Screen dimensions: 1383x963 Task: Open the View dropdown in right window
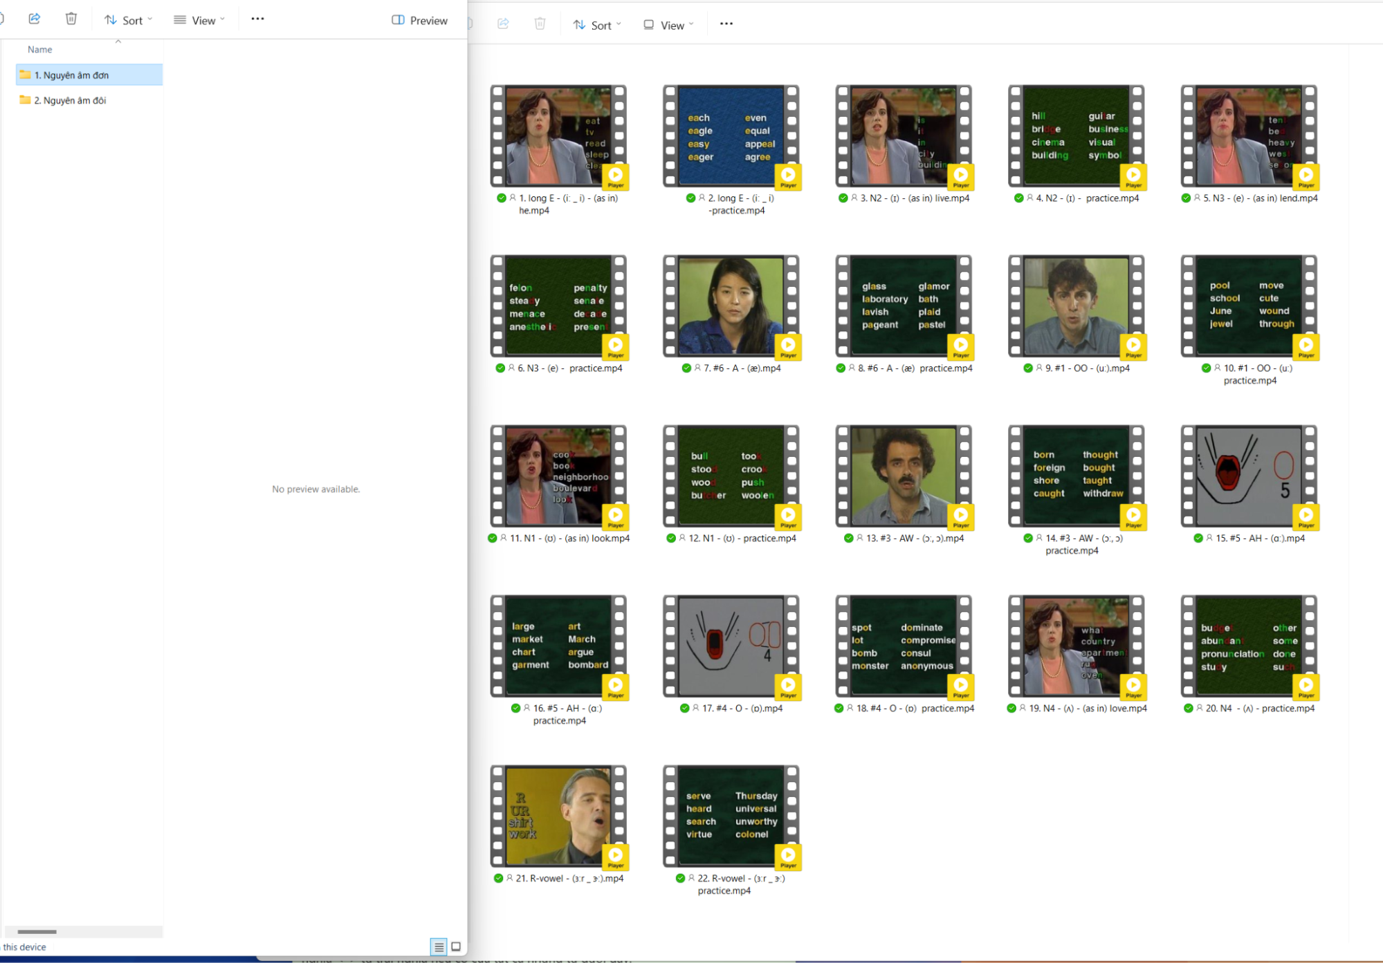668,25
